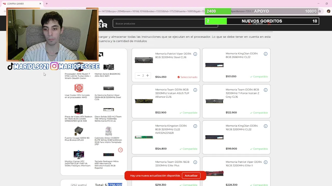Show info for Team Vulcan ASUS TUF memory
This screenshot has height=186, width=332.
pyautogui.click(x=195, y=90)
